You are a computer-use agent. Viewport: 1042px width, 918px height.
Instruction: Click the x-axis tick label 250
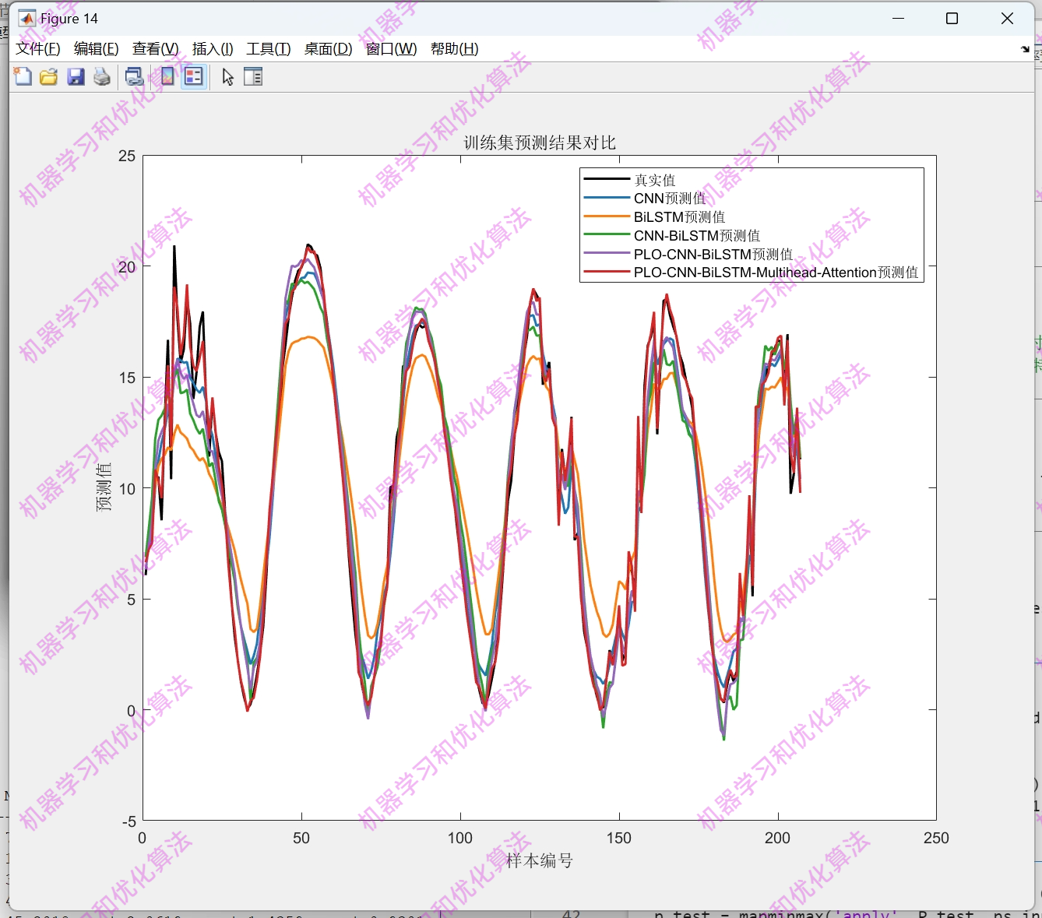coord(936,838)
